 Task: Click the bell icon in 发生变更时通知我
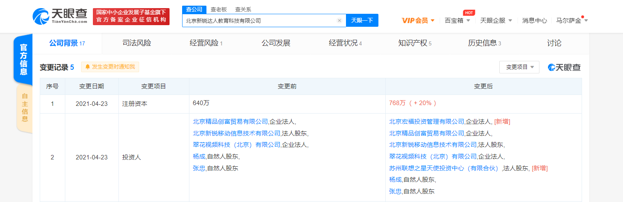point(88,67)
